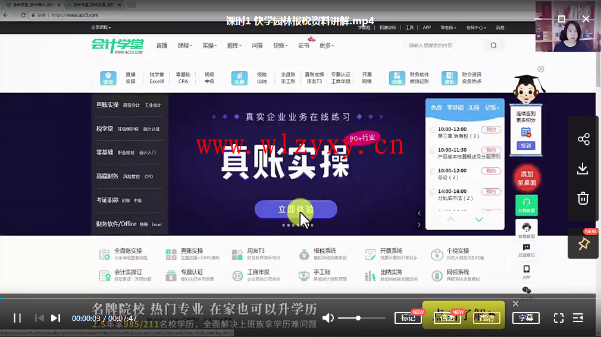601x337 pixels.
Task: Select the 零基础 schedule tab
Action: coord(455,108)
